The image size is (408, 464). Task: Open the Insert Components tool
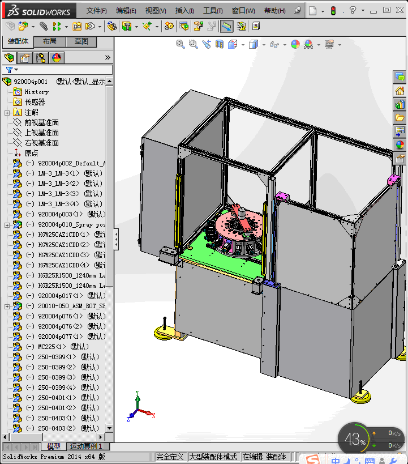coord(23,26)
